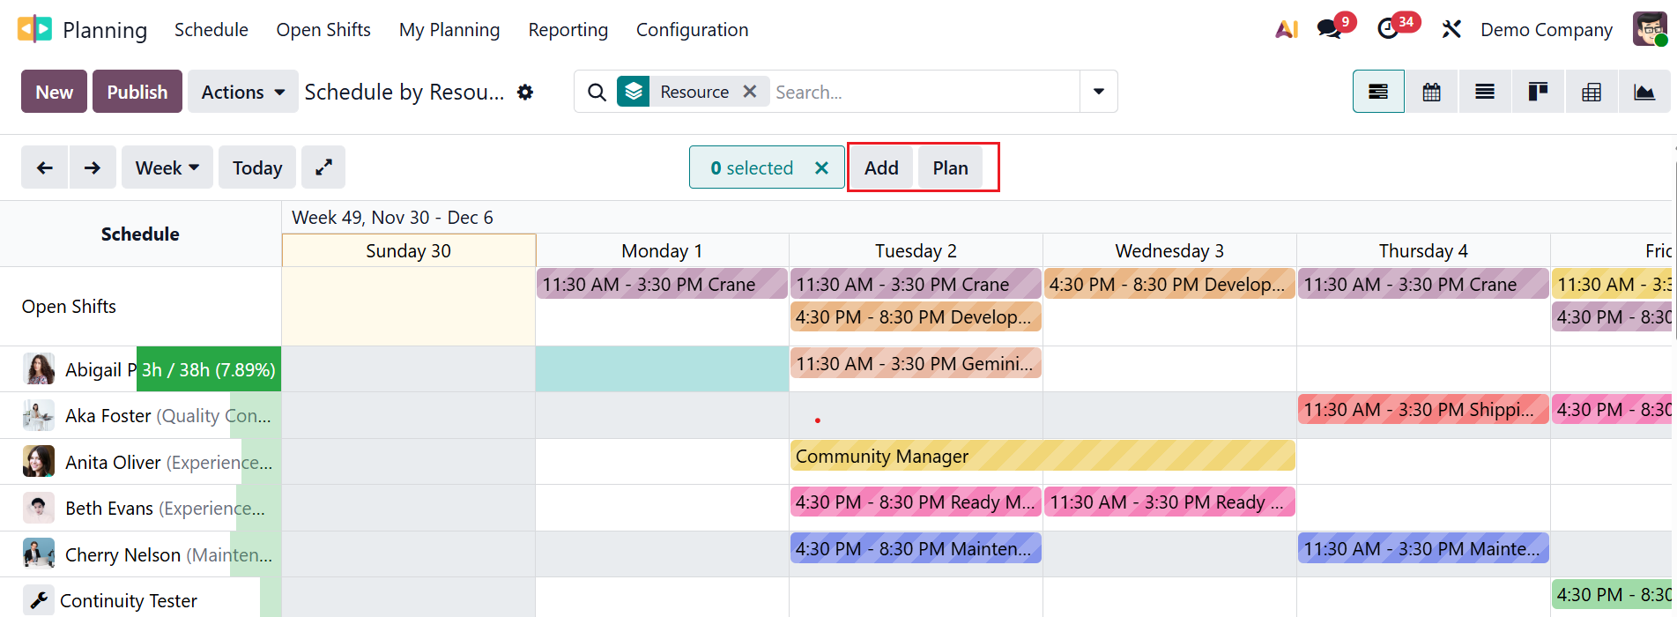Open the Demo Company switcher

[1547, 29]
